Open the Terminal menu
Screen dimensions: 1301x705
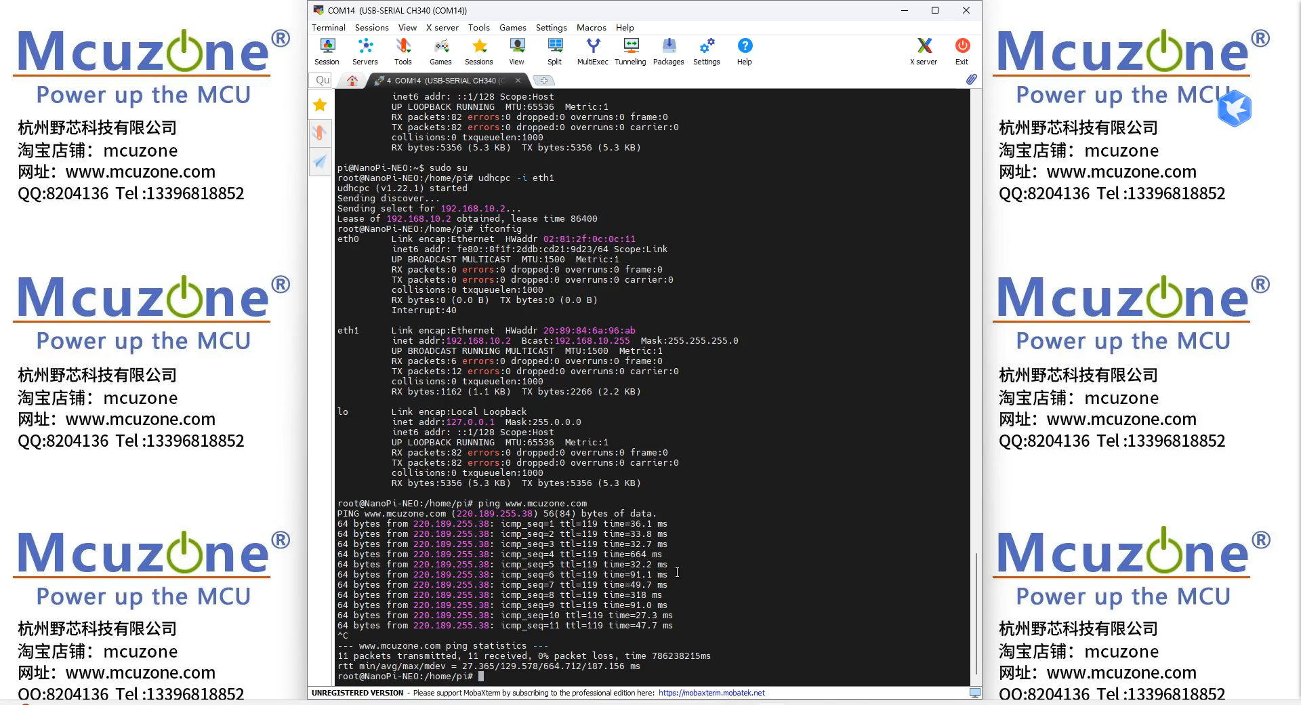(x=329, y=28)
